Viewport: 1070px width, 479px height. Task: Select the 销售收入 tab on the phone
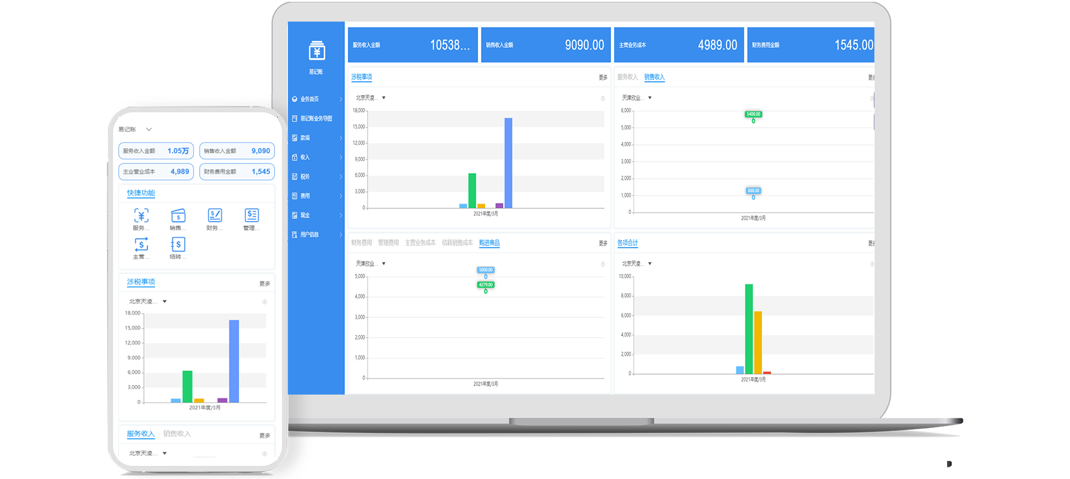click(177, 433)
